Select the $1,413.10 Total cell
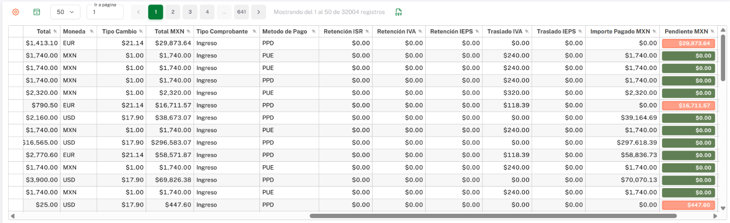This screenshot has height=223, width=730. coord(41,43)
